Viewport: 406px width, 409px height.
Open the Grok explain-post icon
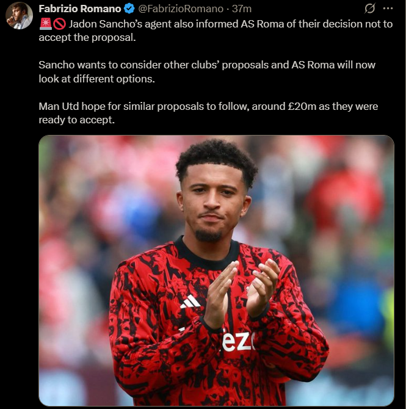(x=370, y=9)
